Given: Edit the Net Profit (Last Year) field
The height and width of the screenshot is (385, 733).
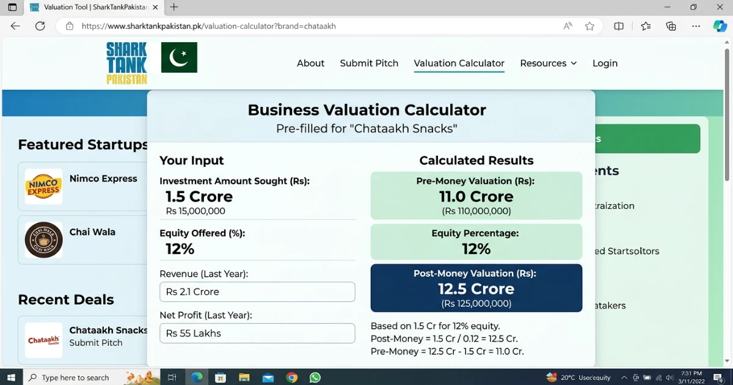Looking at the screenshot, I should click(257, 333).
